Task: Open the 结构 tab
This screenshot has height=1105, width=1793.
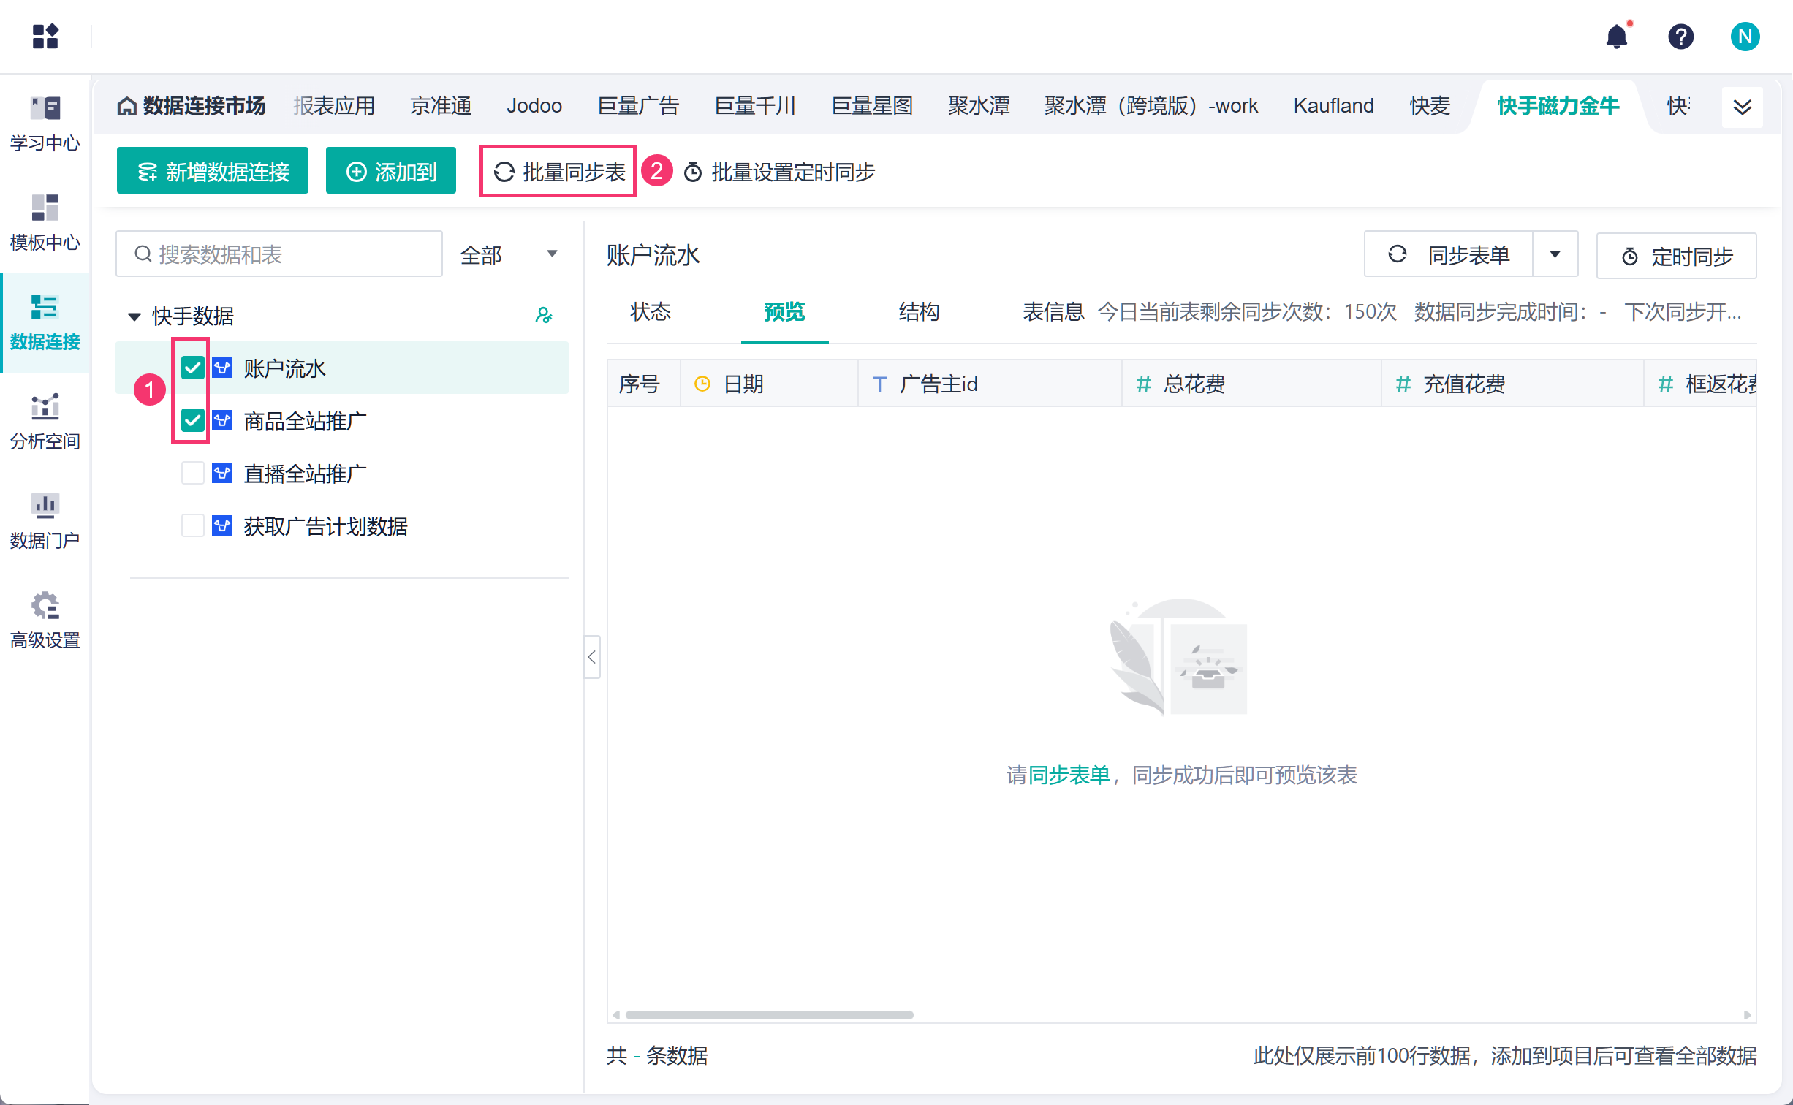Action: pyautogui.click(x=919, y=312)
